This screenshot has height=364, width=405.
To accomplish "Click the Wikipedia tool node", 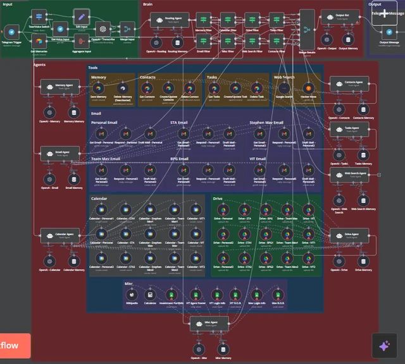I will (132, 294).
